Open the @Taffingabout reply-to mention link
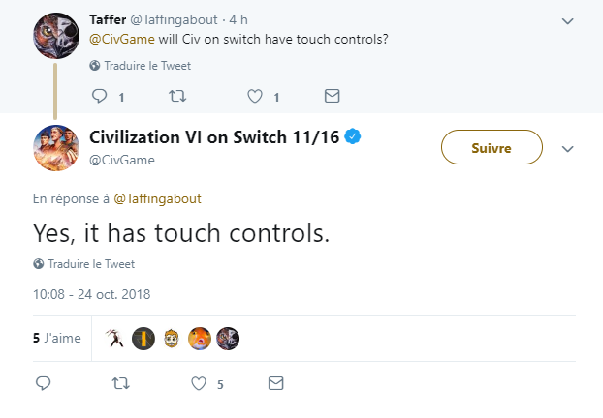 click(158, 199)
